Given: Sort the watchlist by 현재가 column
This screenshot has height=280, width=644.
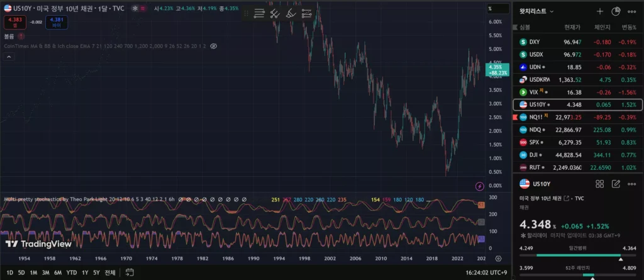Looking at the screenshot, I should [572, 27].
